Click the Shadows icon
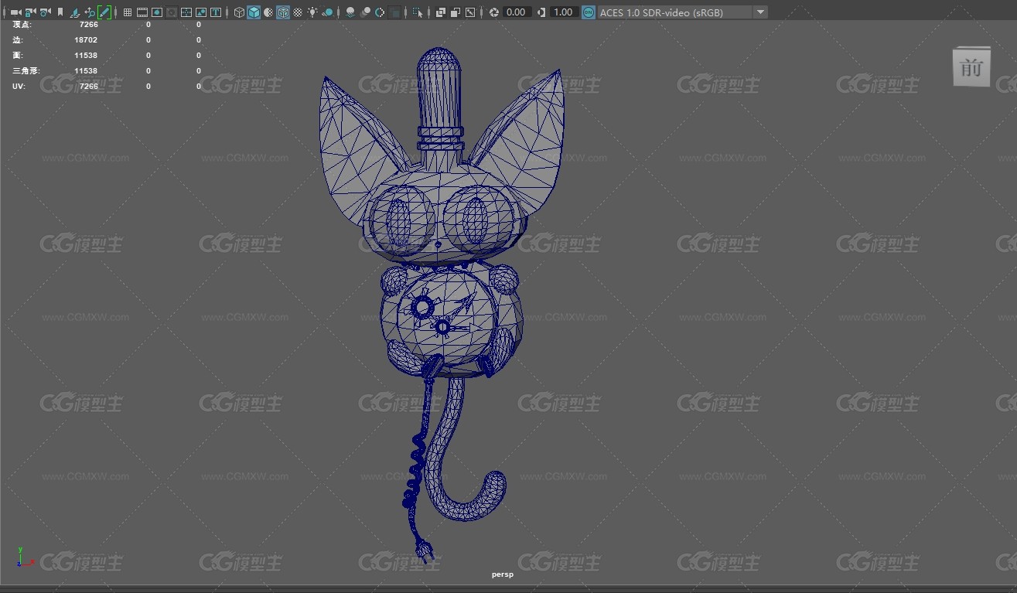 pyautogui.click(x=327, y=12)
